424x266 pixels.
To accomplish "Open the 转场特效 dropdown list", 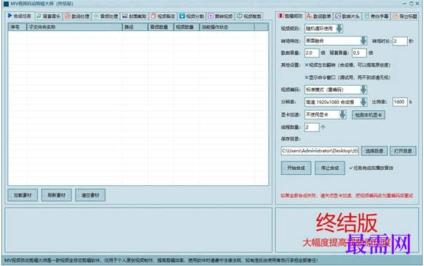I will [x=364, y=41].
